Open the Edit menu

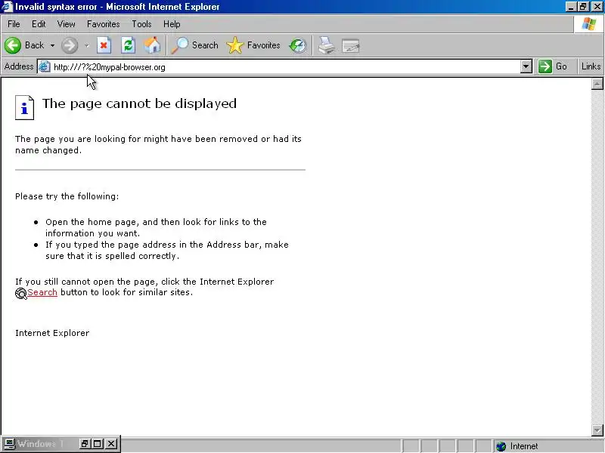(39, 24)
